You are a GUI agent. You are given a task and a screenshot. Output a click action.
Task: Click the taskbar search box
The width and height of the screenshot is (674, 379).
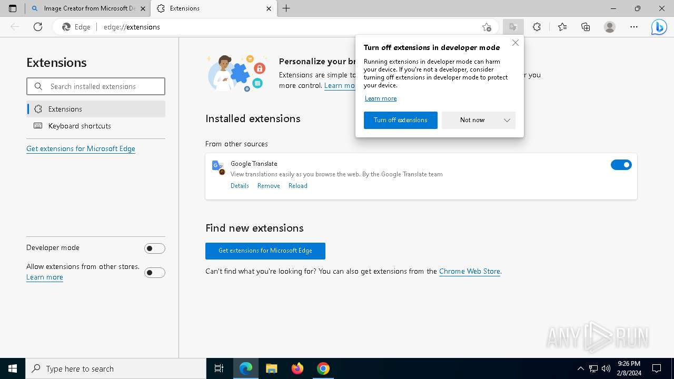pyautogui.click(x=116, y=368)
